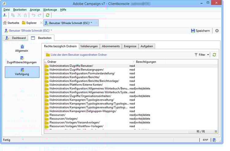Open the Validierungen tab
Screen dimensions: 230x151
(89, 46)
